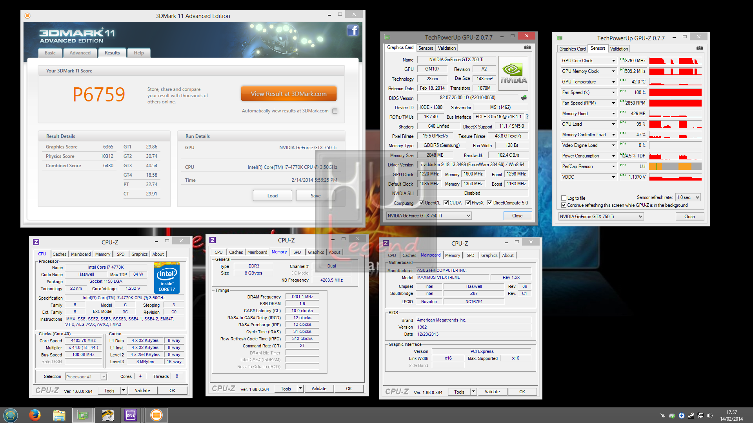
Task: Open GPU Core Clock sensor dropdown
Action: coord(613,61)
